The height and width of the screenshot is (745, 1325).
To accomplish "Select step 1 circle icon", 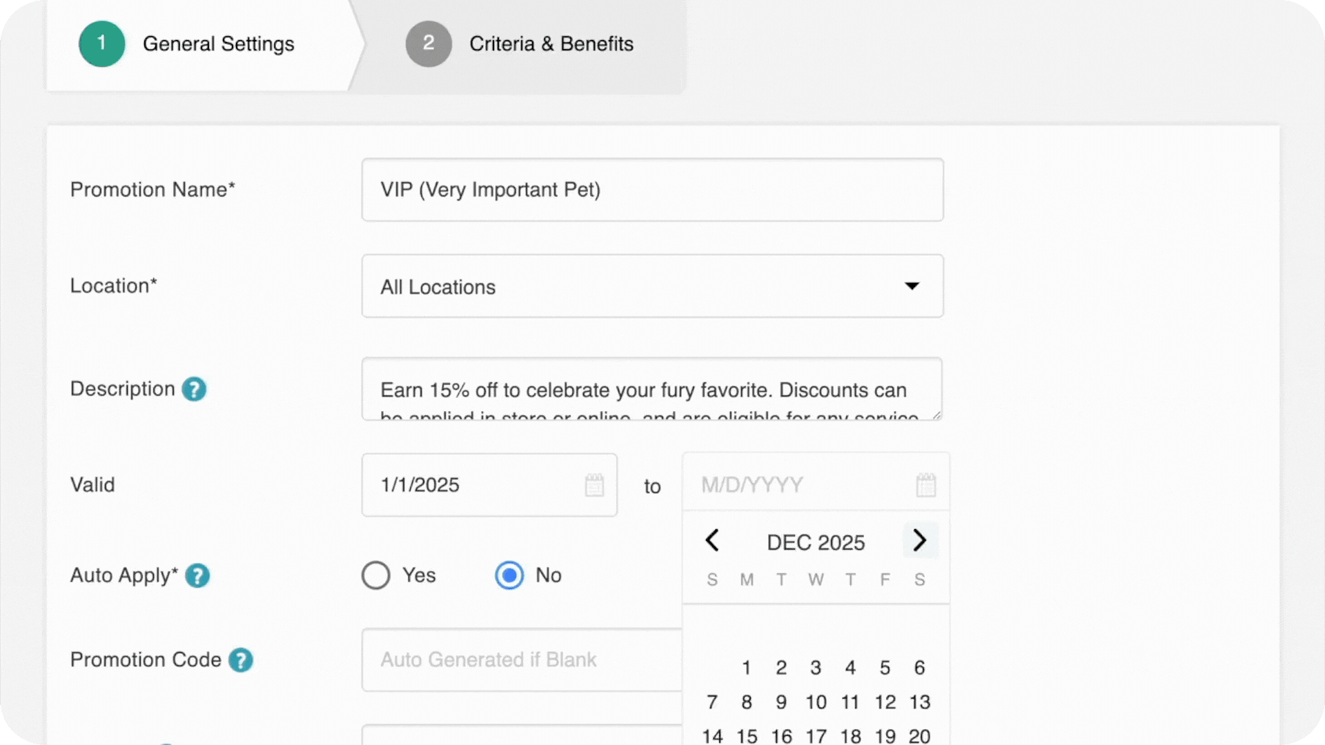I will coord(101,43).
